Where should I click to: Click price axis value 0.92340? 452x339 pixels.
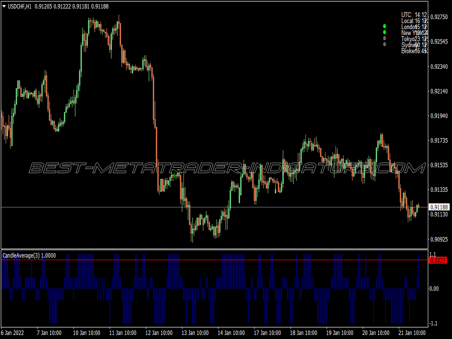[439, 67]
